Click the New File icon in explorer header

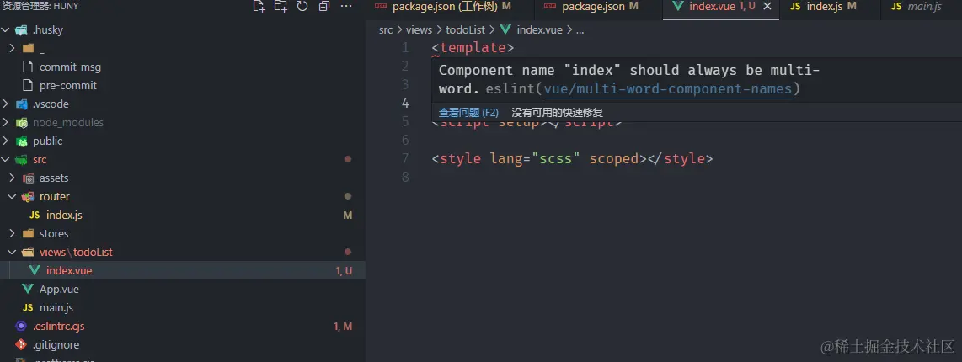point(259,7)
